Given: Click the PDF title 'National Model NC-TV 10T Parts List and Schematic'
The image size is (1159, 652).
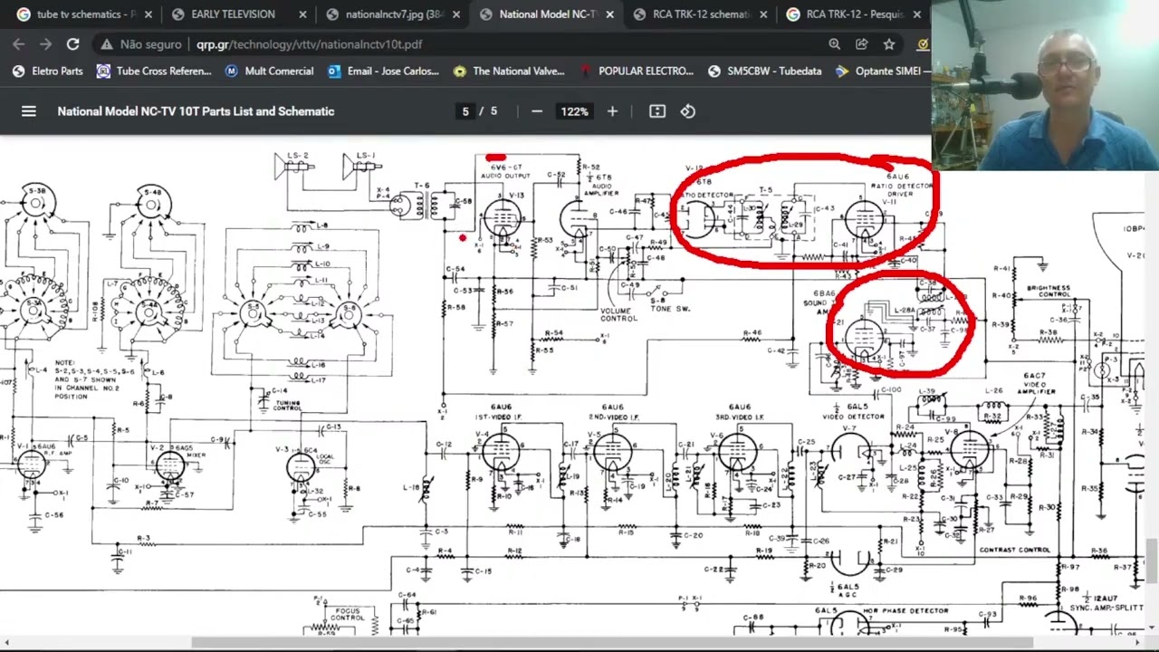Looking at the screenshot, I should (196, 111).
